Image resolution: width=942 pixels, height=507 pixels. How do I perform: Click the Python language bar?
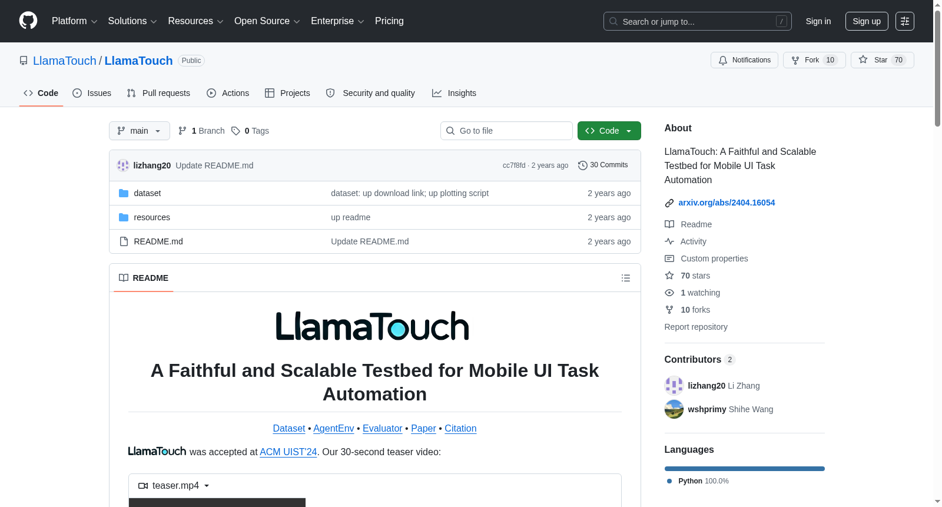click(x=745, y=469)
